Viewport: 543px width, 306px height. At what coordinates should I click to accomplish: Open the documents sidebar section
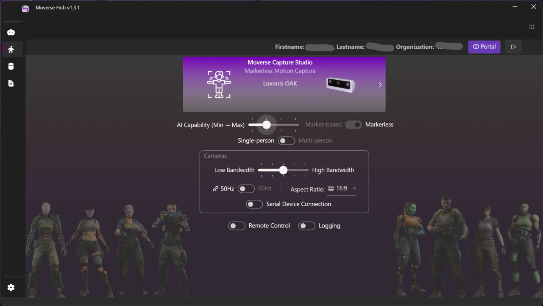(x=11, y=83)
